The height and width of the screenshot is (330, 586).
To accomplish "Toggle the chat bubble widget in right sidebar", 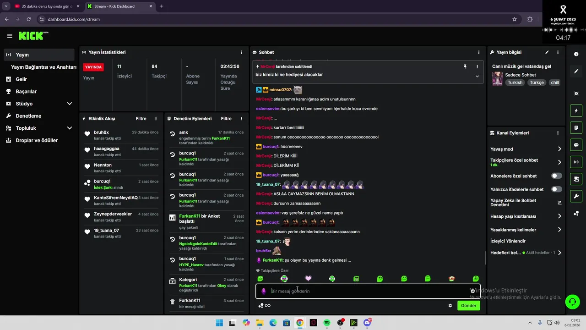I will 576,145.
